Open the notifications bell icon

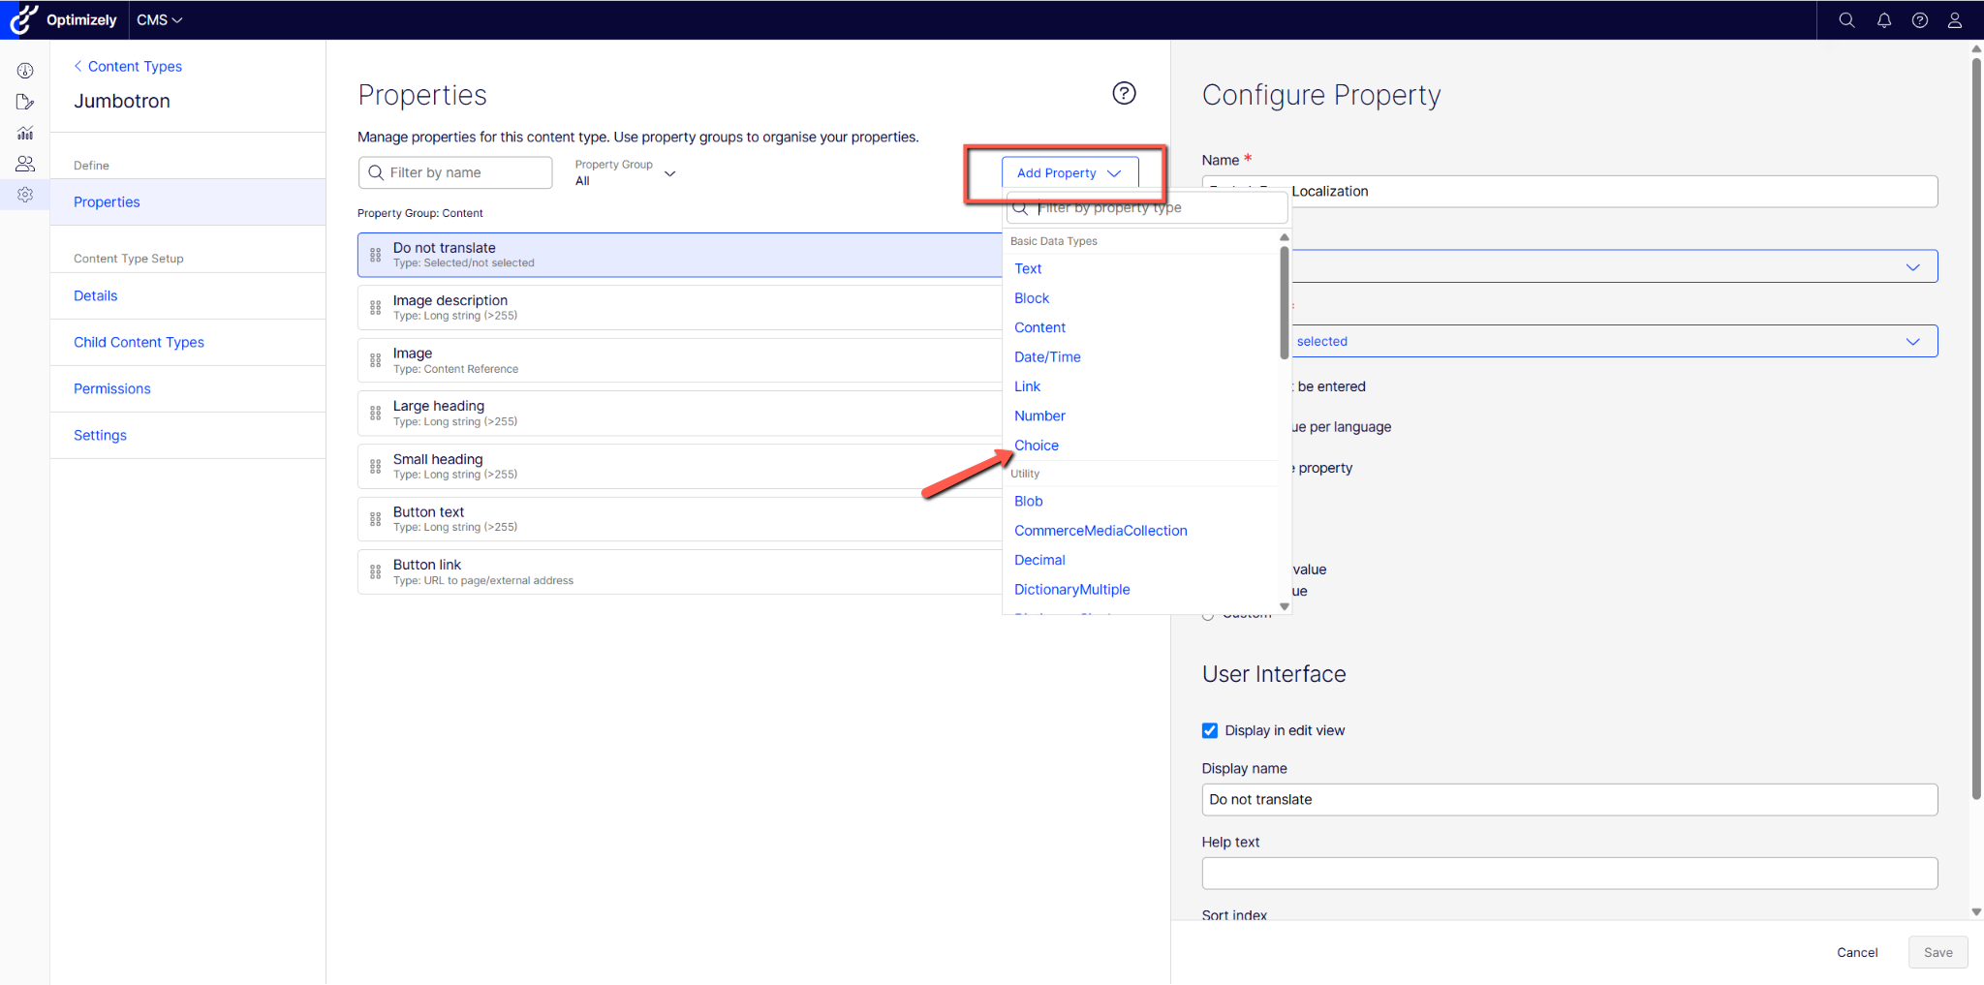tap(1884, 20)
